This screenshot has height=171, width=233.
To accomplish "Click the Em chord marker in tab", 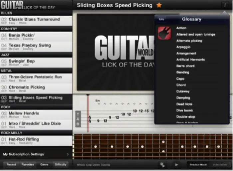I will [98, 100].
